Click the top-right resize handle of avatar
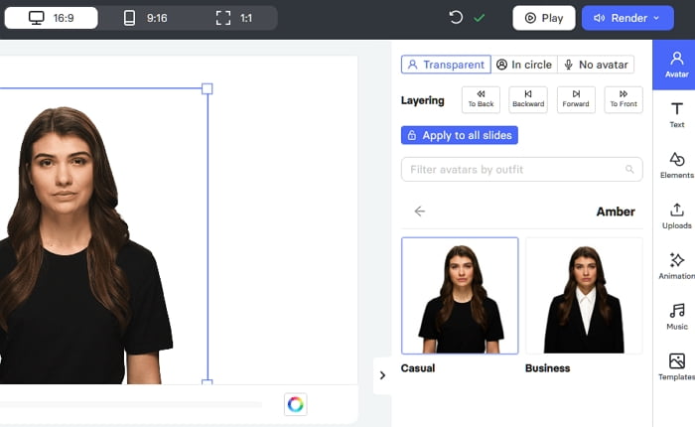Screen dimensions: 695x427 [207, 88]
